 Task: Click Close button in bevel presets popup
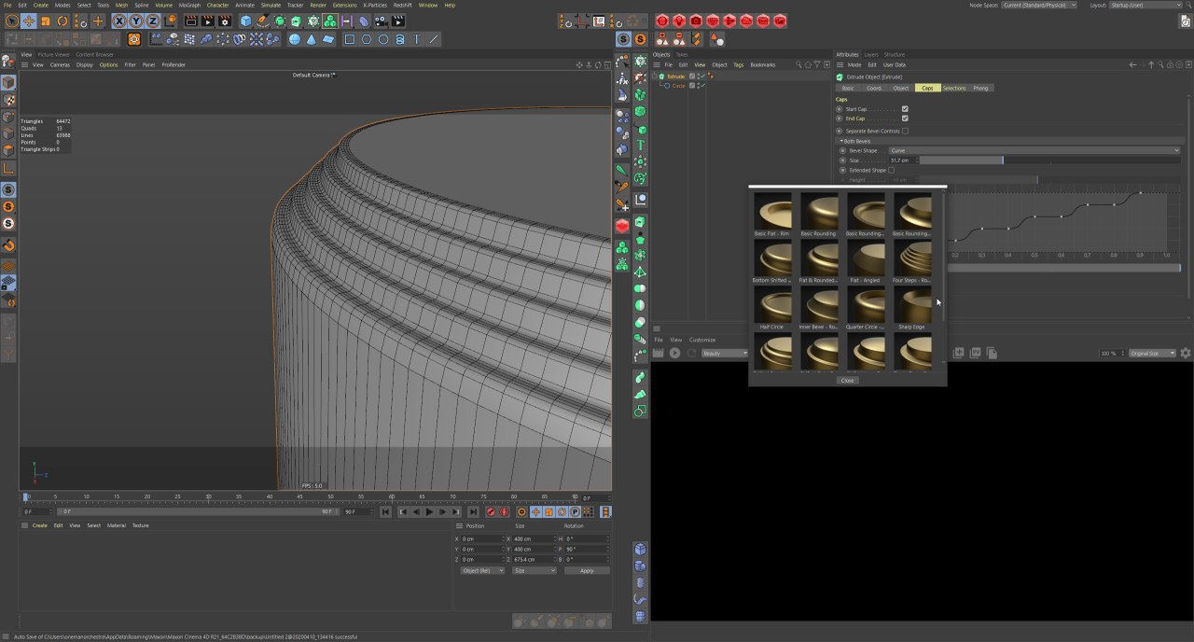click(x=847, y=380)
